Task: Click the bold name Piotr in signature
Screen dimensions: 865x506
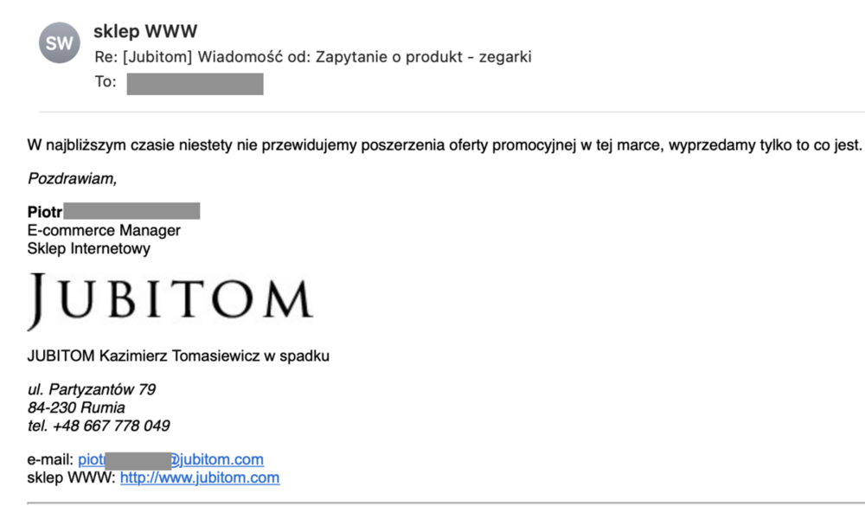Action: (x=45, y=212)
